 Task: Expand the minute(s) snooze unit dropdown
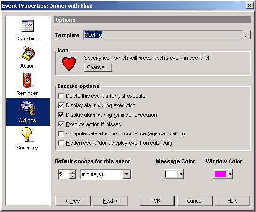[126, 174]
